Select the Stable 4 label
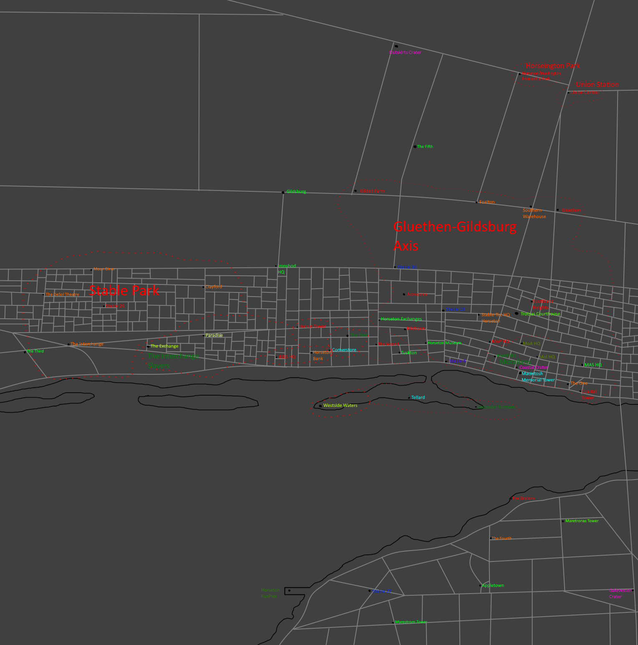 pyautogui.click(x=458, y=361)
